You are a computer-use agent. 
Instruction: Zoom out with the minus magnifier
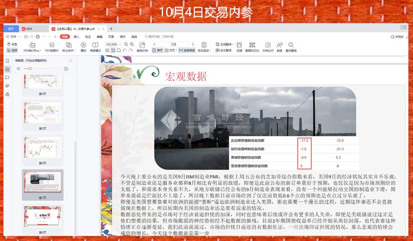coord(126,44)
